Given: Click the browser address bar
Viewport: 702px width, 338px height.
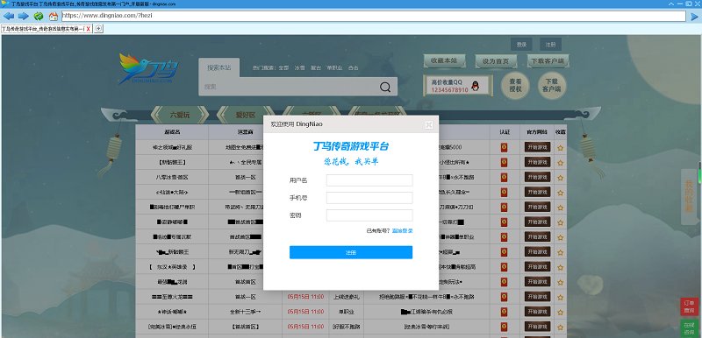Looking at the screenshot, I should pos(373,16).
